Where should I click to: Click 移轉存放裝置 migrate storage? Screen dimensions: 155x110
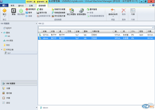coord(58,9)
